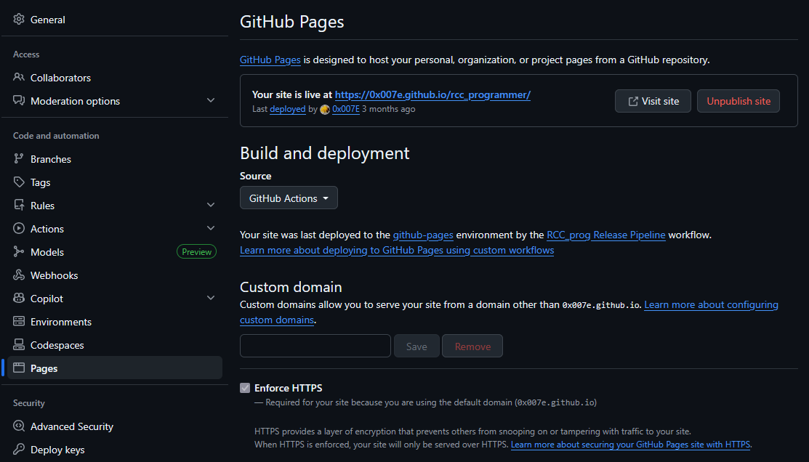This screenshot has height=462, width=809.
Task: Open the live site URL link
Action: click(432, 95)
